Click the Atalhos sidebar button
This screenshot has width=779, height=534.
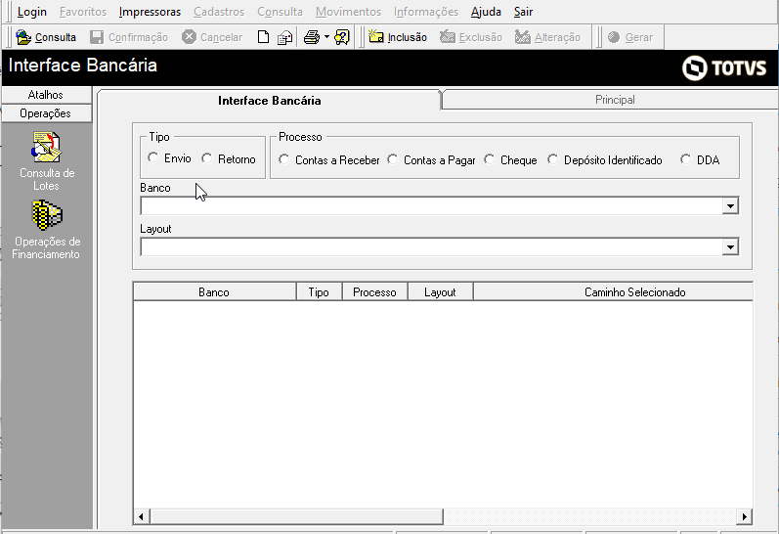click(x=46, y=95)
